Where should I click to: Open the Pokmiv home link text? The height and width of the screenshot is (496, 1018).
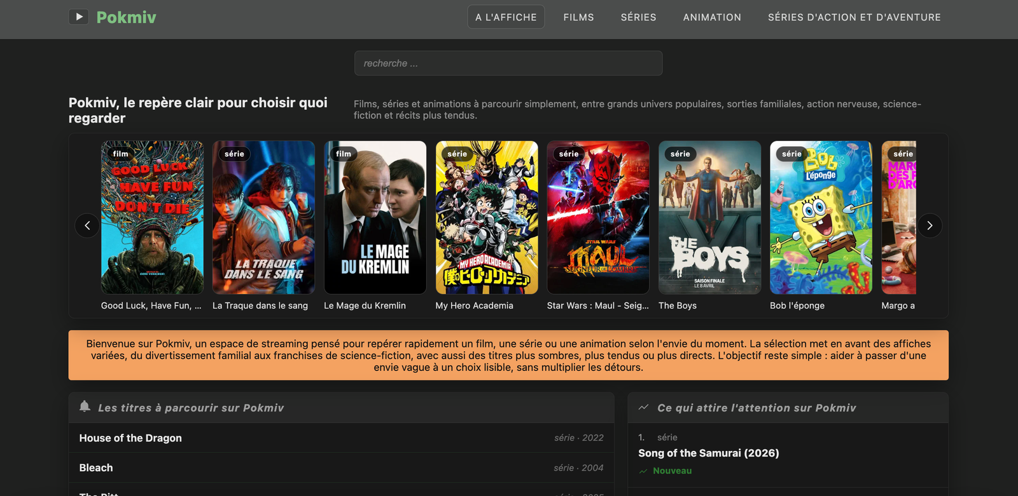coord(126,17)
